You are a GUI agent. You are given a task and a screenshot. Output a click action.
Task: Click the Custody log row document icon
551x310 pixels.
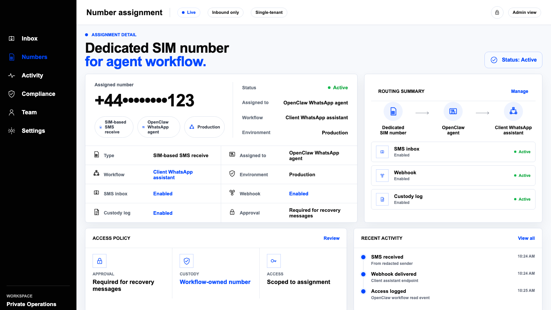pos(97,212)
